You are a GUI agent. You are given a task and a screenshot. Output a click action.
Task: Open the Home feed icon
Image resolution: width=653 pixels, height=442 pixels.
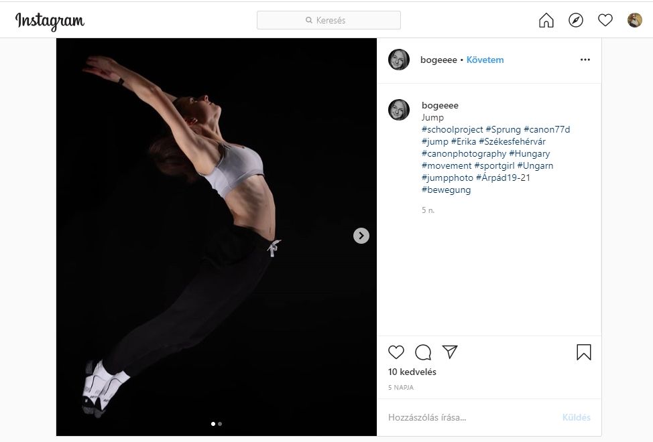pyautogui.click(x=546, y=20)
